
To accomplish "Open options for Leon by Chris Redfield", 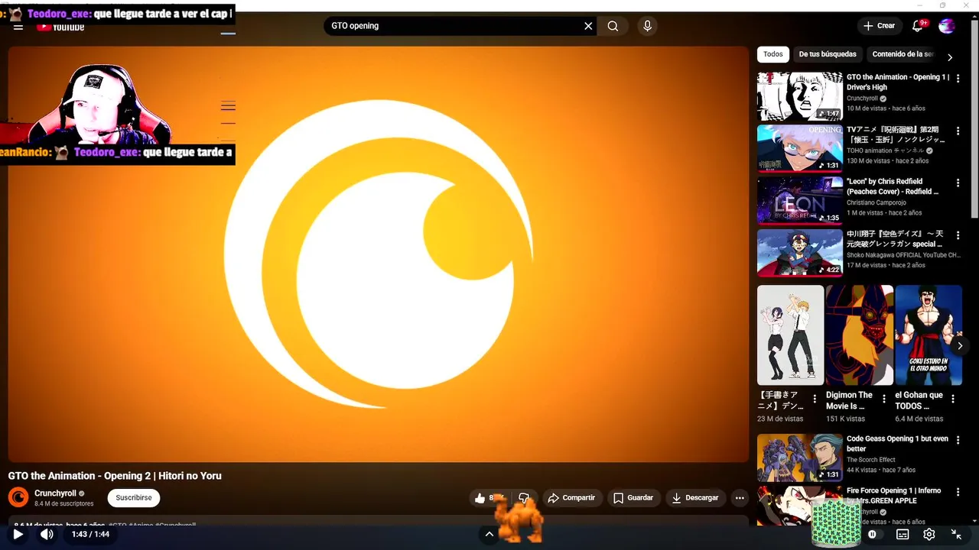I will tap(958, 183).
